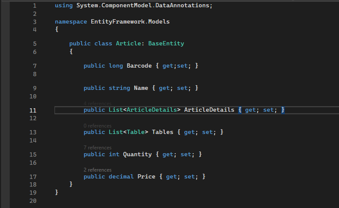The height and width of the screenshot is (208, 339).
Task: Click line number 5 in the gutter
Action: point(35,44)
